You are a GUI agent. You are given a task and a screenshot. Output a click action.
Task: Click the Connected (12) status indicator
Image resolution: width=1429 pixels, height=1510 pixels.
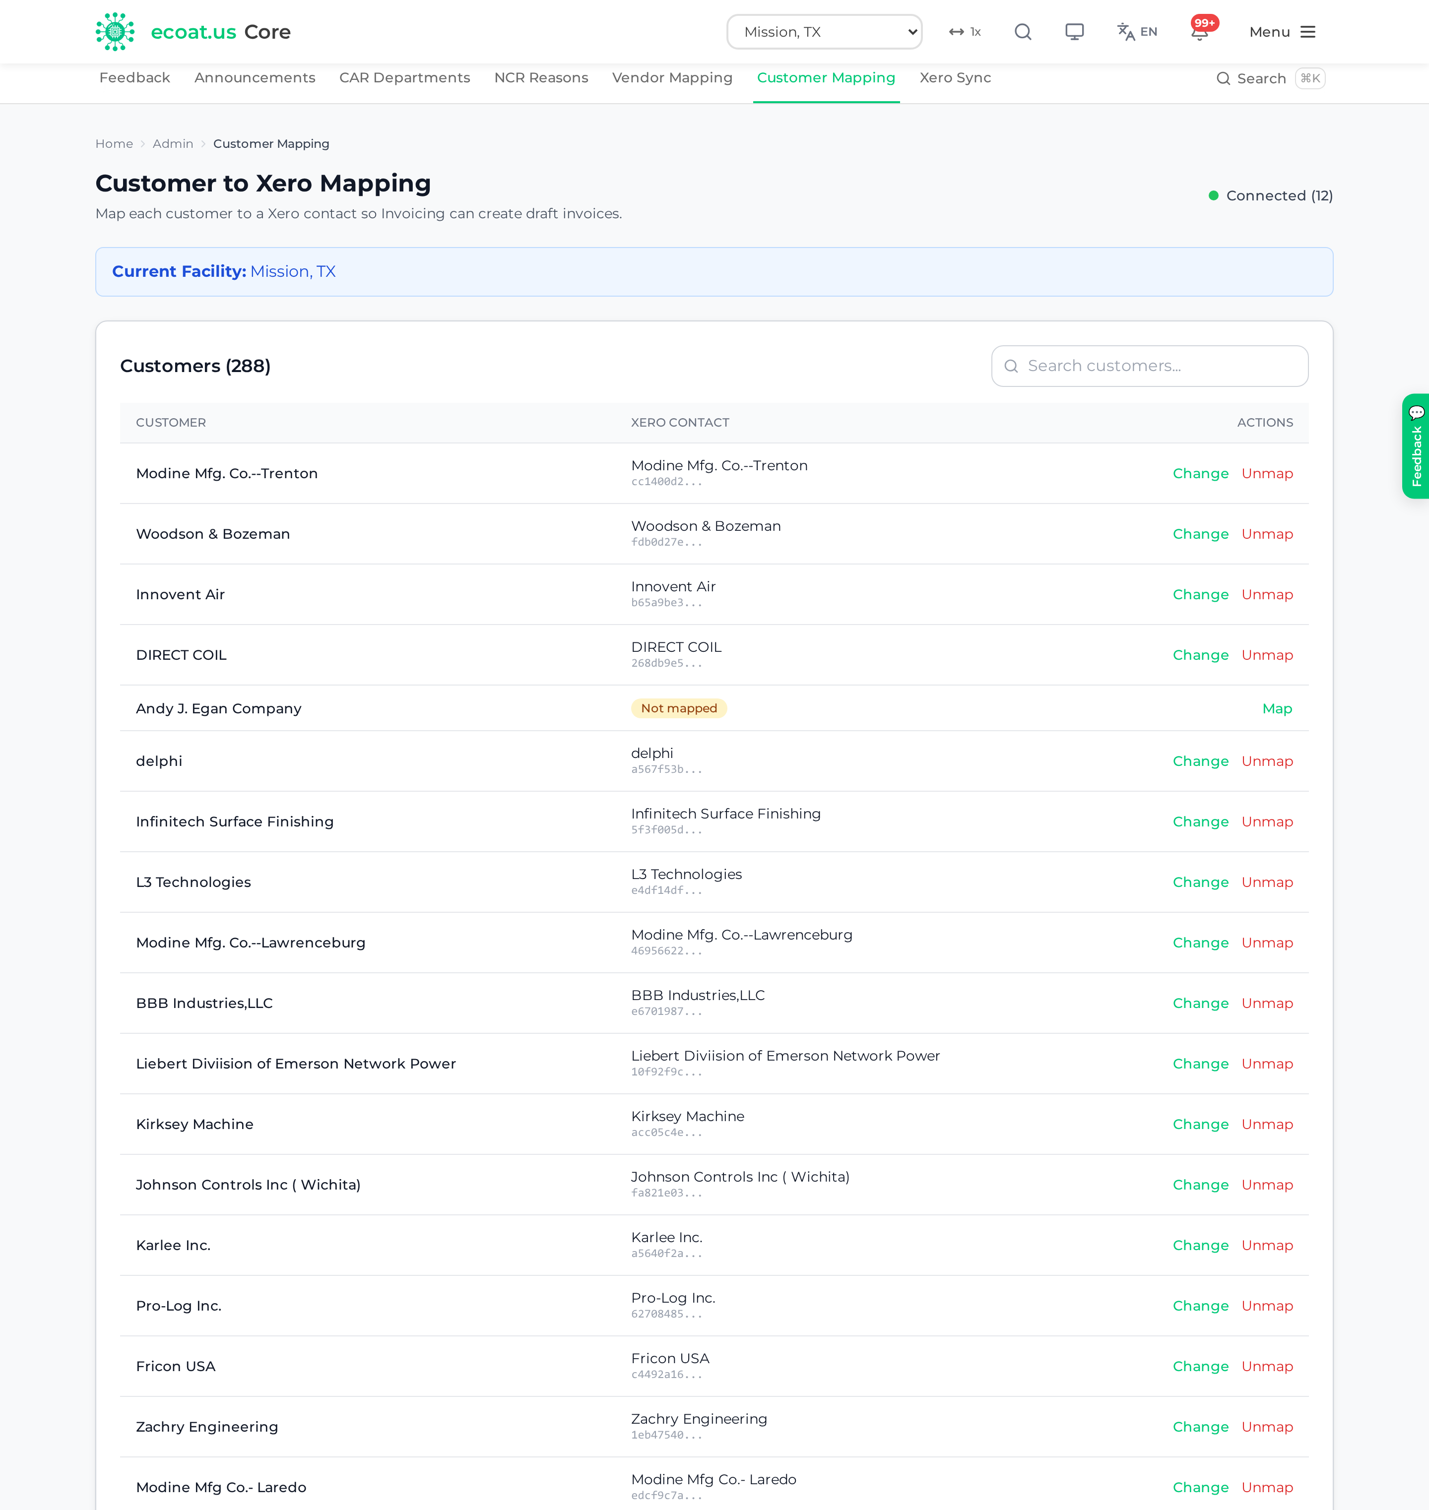[x=1271, y=196]
